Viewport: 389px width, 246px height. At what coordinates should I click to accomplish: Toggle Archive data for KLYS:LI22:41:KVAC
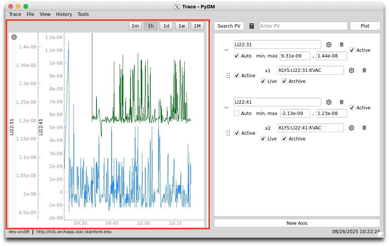pyautogui.click(x=284, y=139)
